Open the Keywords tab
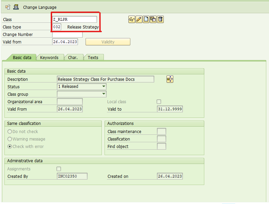The height and width of the screenshot is (204, 269). pos(49,58)
